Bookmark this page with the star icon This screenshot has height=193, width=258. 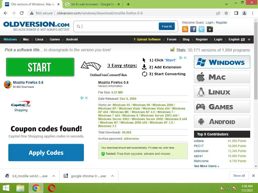(x=226, y=13)
